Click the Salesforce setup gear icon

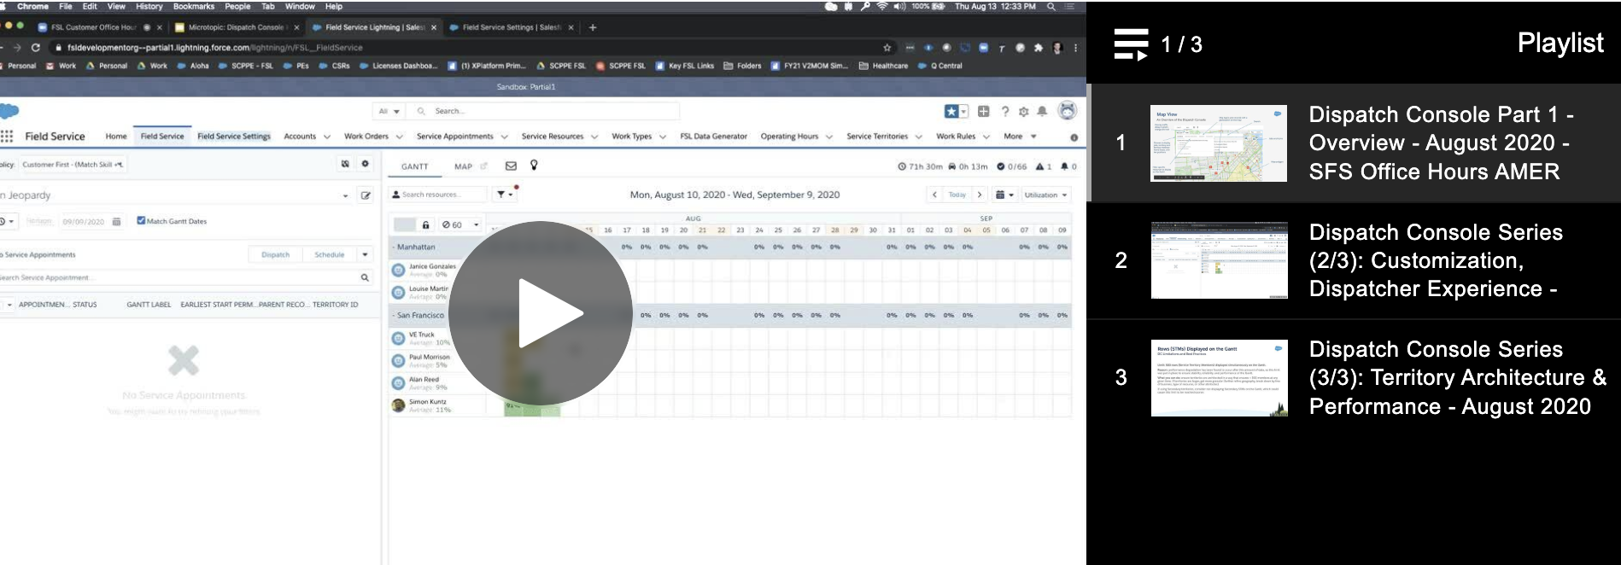click(1023, 112)
